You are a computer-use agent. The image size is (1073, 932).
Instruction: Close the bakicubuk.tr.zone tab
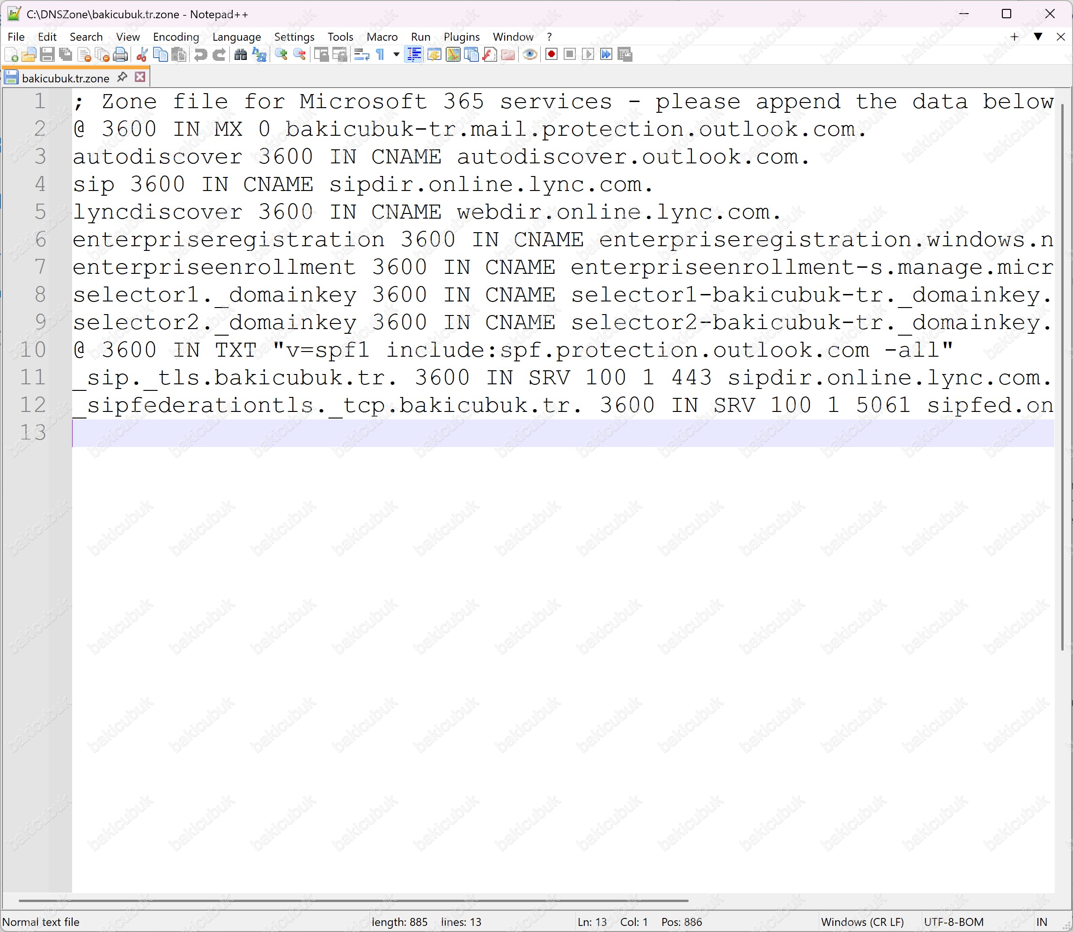pos(140,77)
